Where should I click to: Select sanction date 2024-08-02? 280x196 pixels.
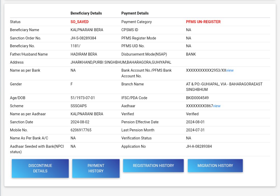[x=80, y=122]
